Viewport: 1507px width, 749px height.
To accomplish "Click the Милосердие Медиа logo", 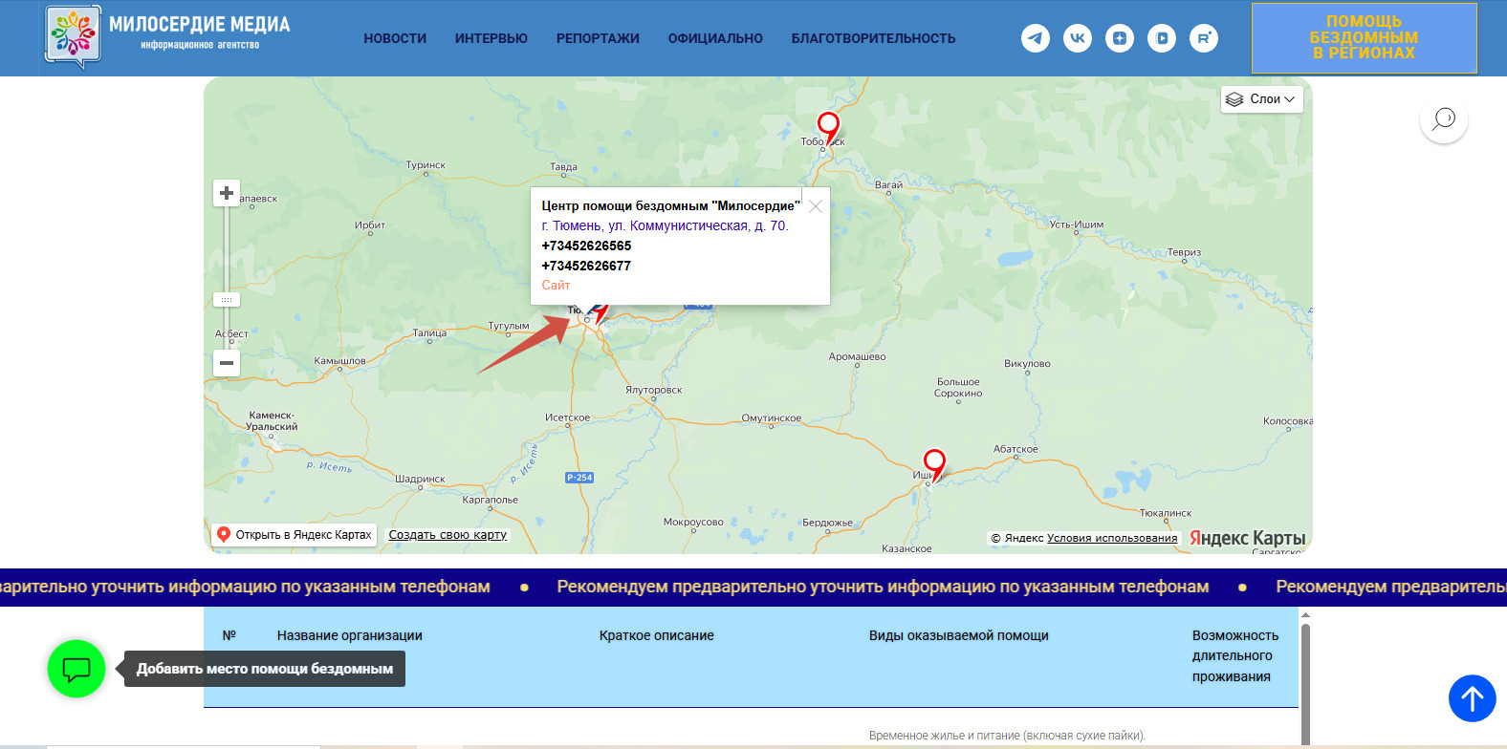I will click(168, 36).
